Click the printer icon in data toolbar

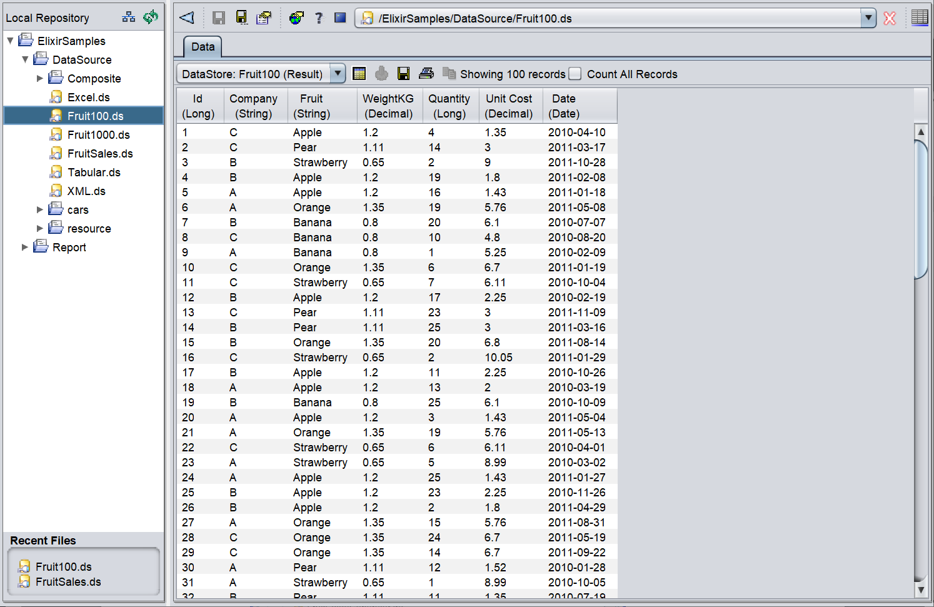pos(426,74)
